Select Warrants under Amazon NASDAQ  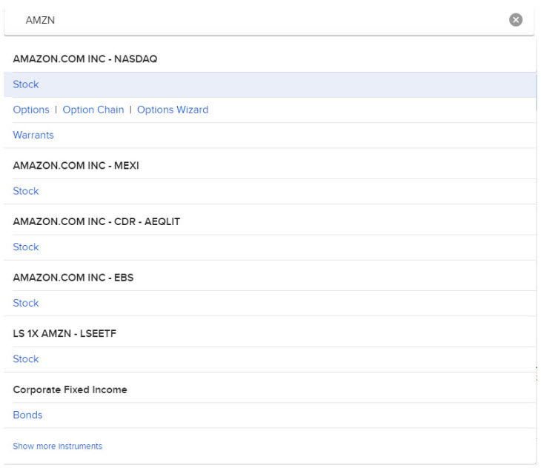click(33, 135)
